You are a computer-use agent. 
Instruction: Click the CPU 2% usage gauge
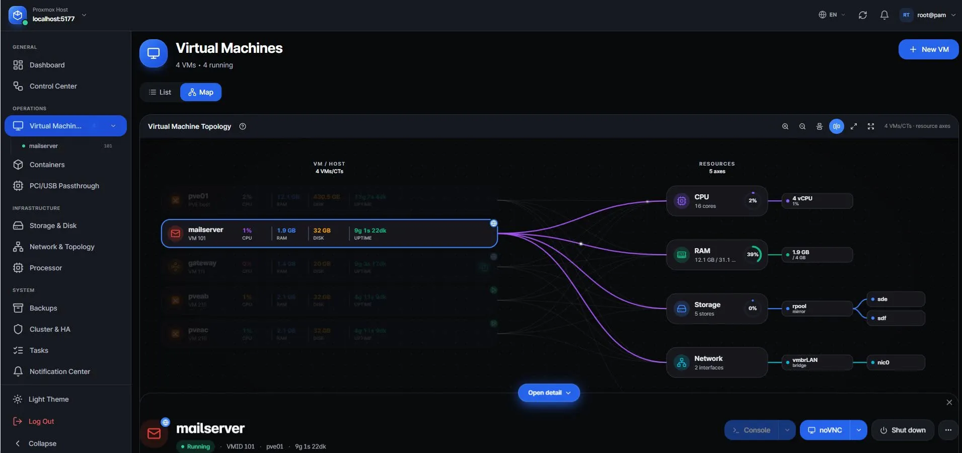753,200
